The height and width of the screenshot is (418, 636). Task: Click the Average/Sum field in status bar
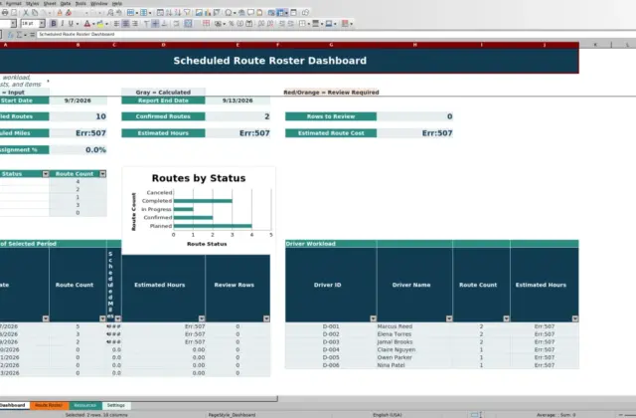(x=556, y=415)
